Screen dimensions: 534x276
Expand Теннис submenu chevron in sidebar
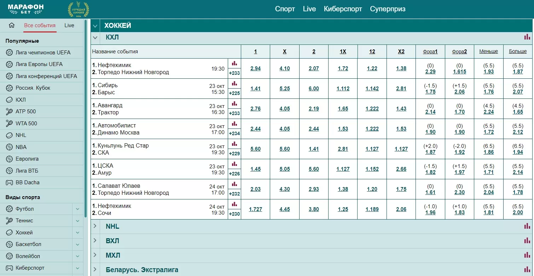(77, 221)
